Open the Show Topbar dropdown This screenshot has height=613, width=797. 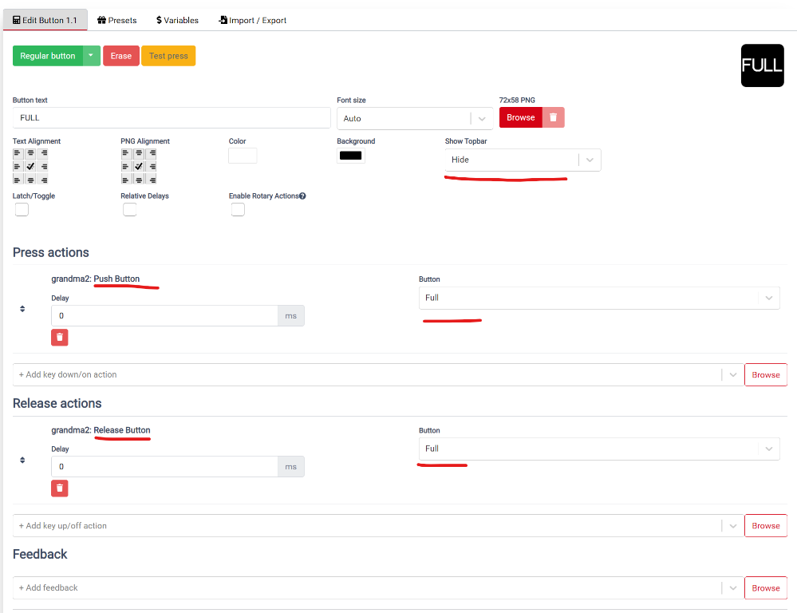[x=523, y=160]
